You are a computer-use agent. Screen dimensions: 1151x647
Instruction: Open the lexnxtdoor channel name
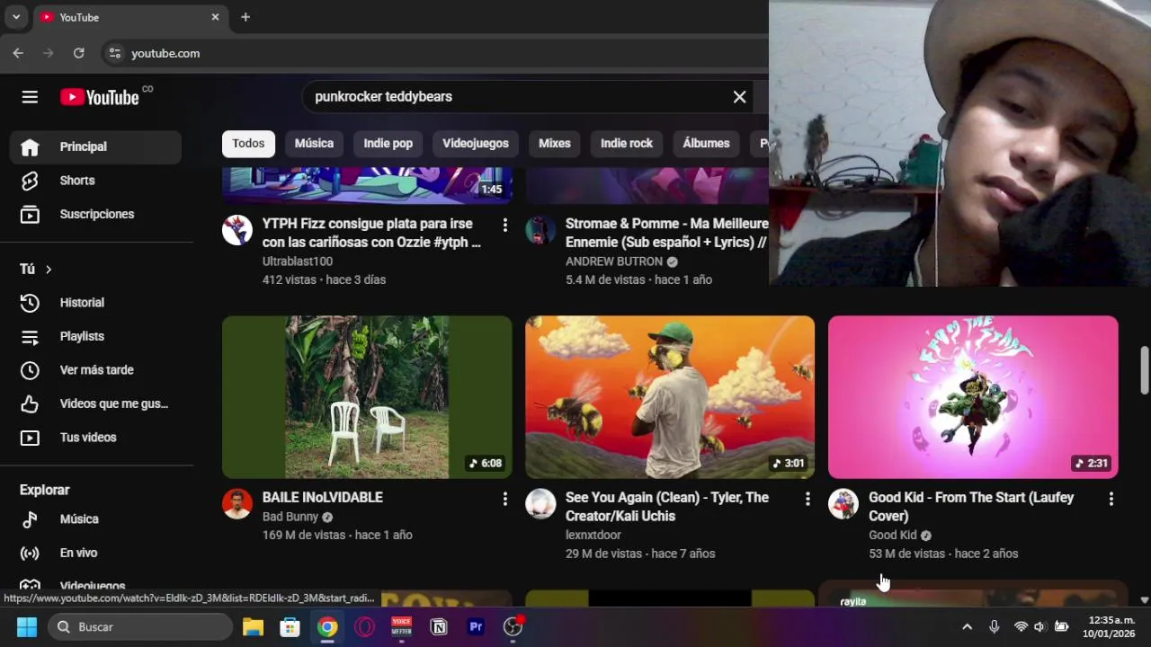(x=593, y=536)
